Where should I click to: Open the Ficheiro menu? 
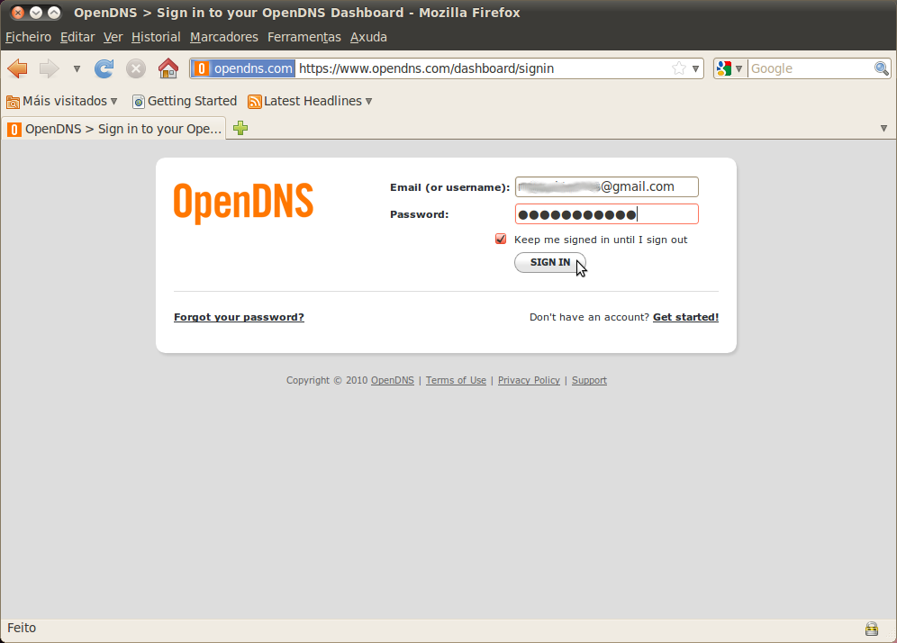pos(29,37)
